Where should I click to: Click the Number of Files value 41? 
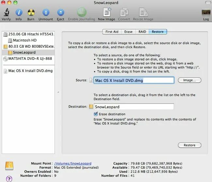(132, 176)
